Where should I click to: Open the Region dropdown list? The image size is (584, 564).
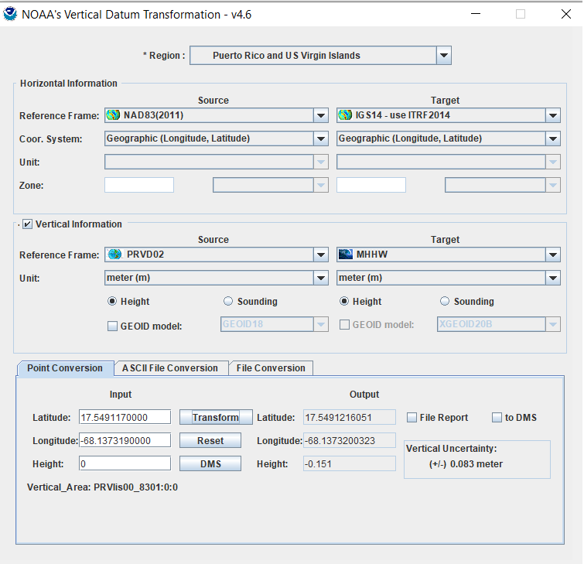click(x=443, y=56)
